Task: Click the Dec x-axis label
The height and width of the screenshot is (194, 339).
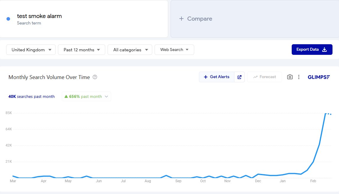Action: 258,181
